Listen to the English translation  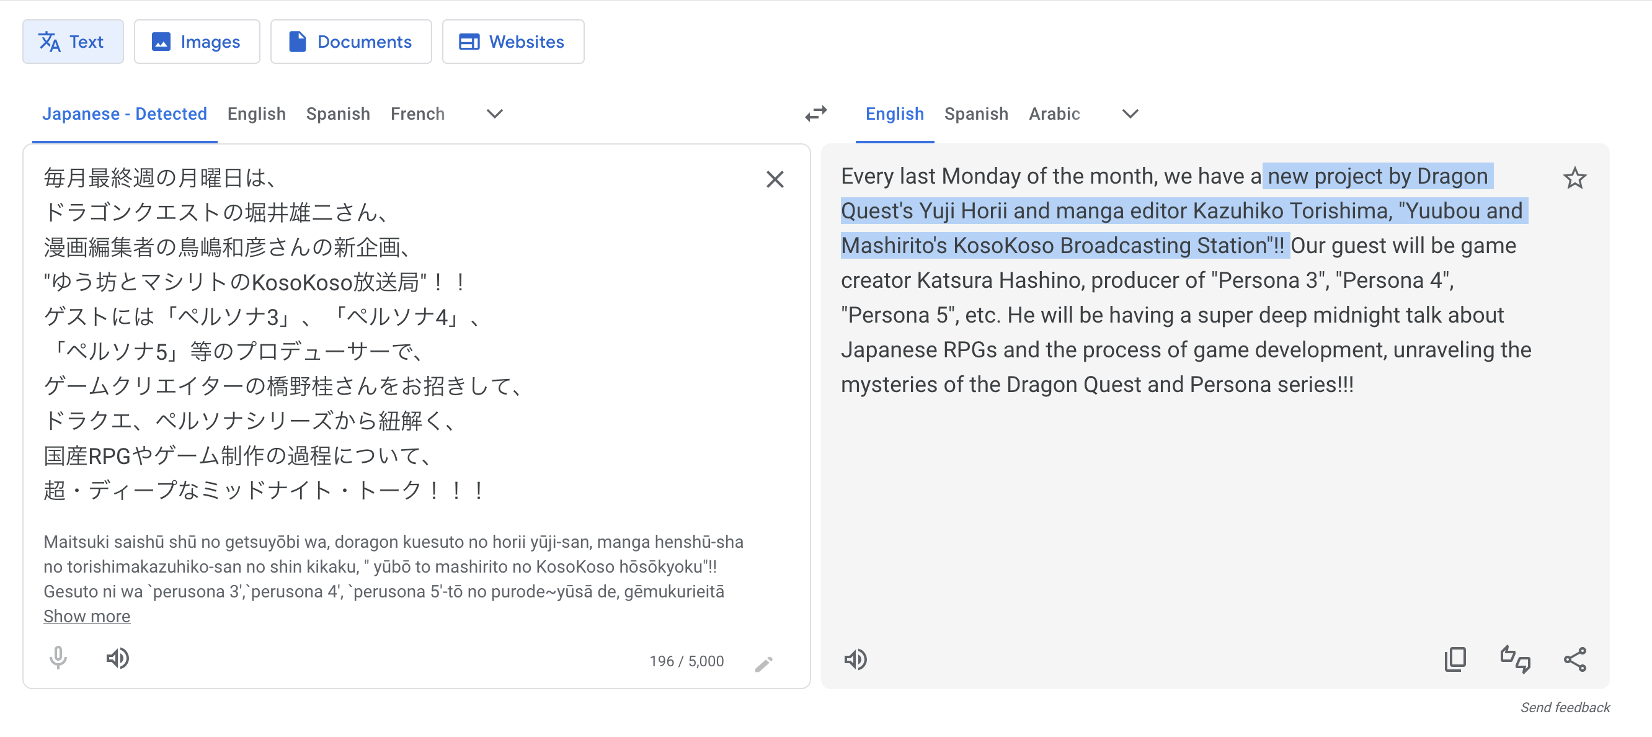(856, 659)
